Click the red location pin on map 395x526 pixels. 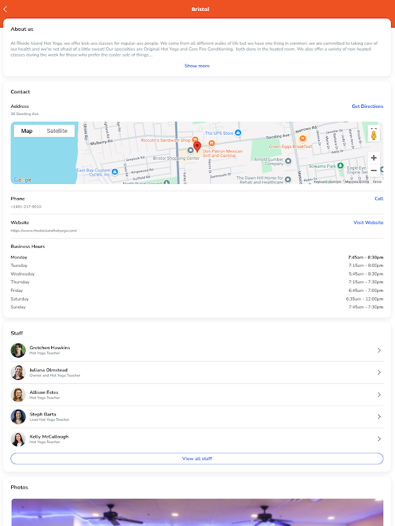point(197,147)
